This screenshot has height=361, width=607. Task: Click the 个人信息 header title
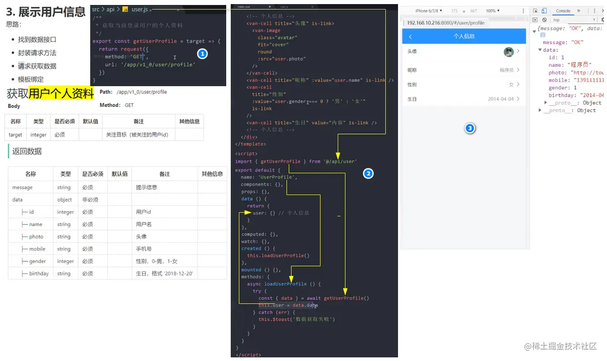coord(464,36)
